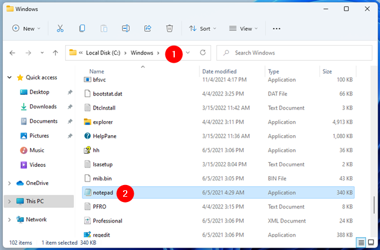The image size is (380, 250).
Task: Select the lsasetup text document
Action: coord(103,165)
